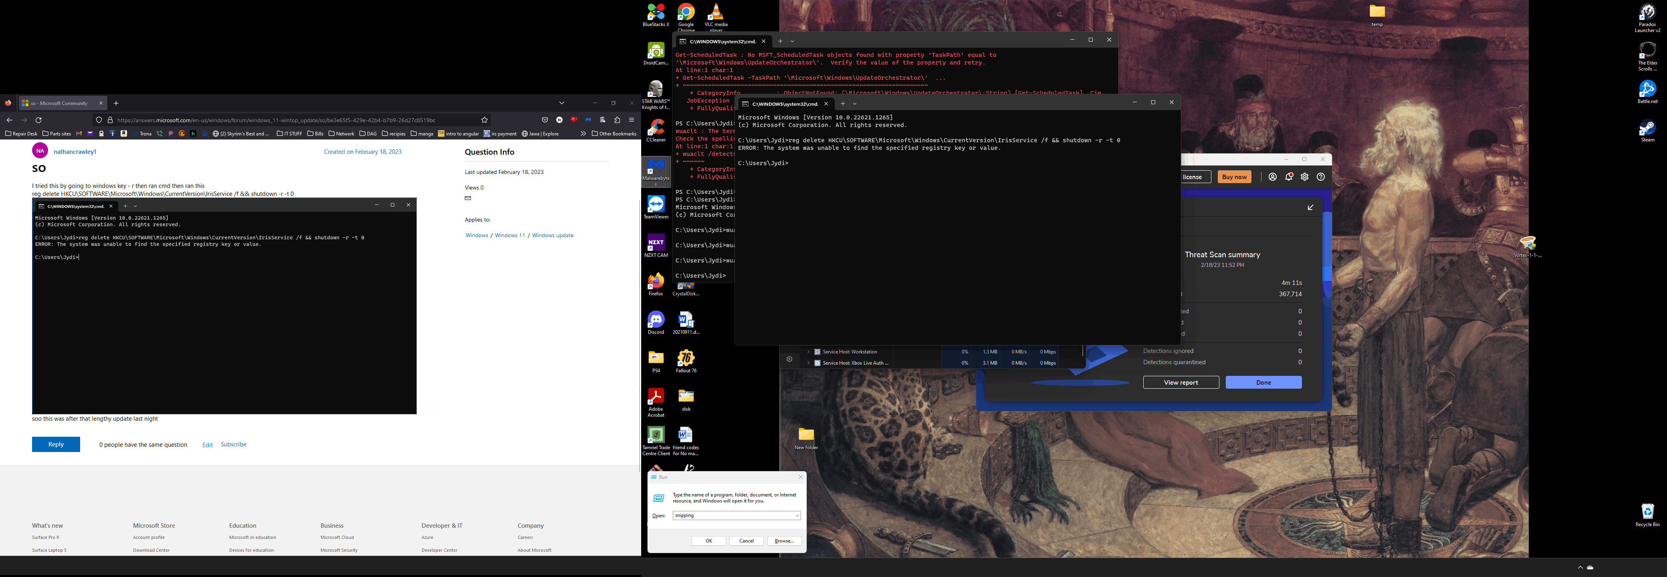Open Malwarebytes account profile icon
1667x577 pixels.
(1272, 177)
